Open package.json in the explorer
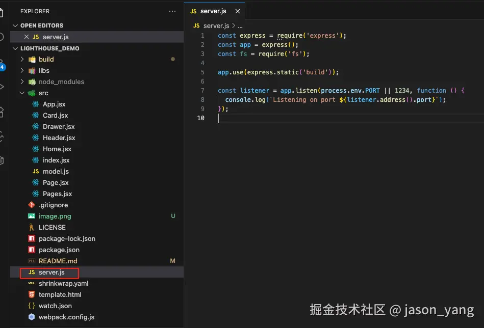Screen dimensions: 484x328 (59, 250)
